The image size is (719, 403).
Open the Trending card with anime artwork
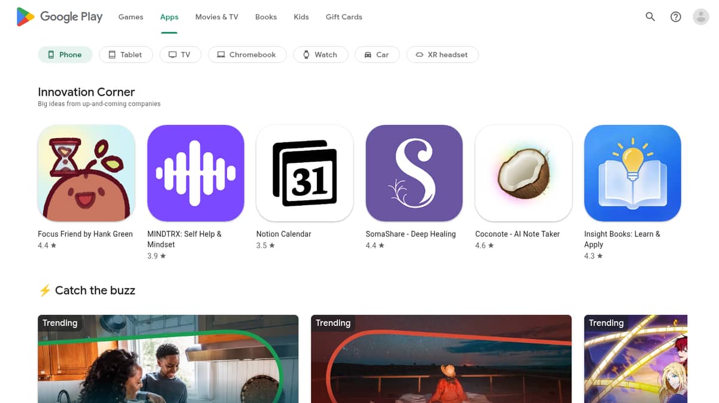pos(636,359)
